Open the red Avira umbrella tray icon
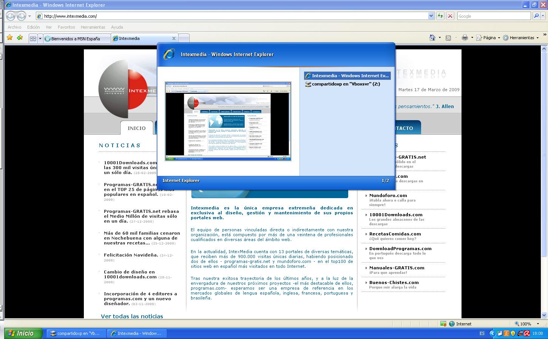This screenshot has height=339, width=548. (526, 333)
